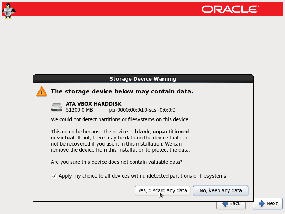This screenshot has width=285, height=214.
Task: Click the orange warning triangle icon
Action: click(x=42, y=92)
